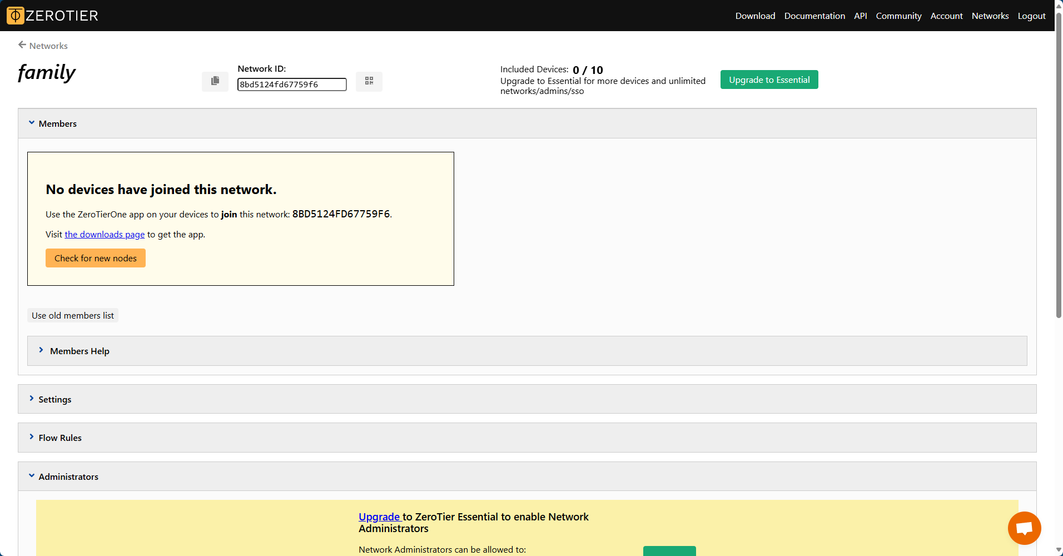Click Logout in the top bar
Image resolution: width=1063 pixels, height=556 pixels.
1031,16
